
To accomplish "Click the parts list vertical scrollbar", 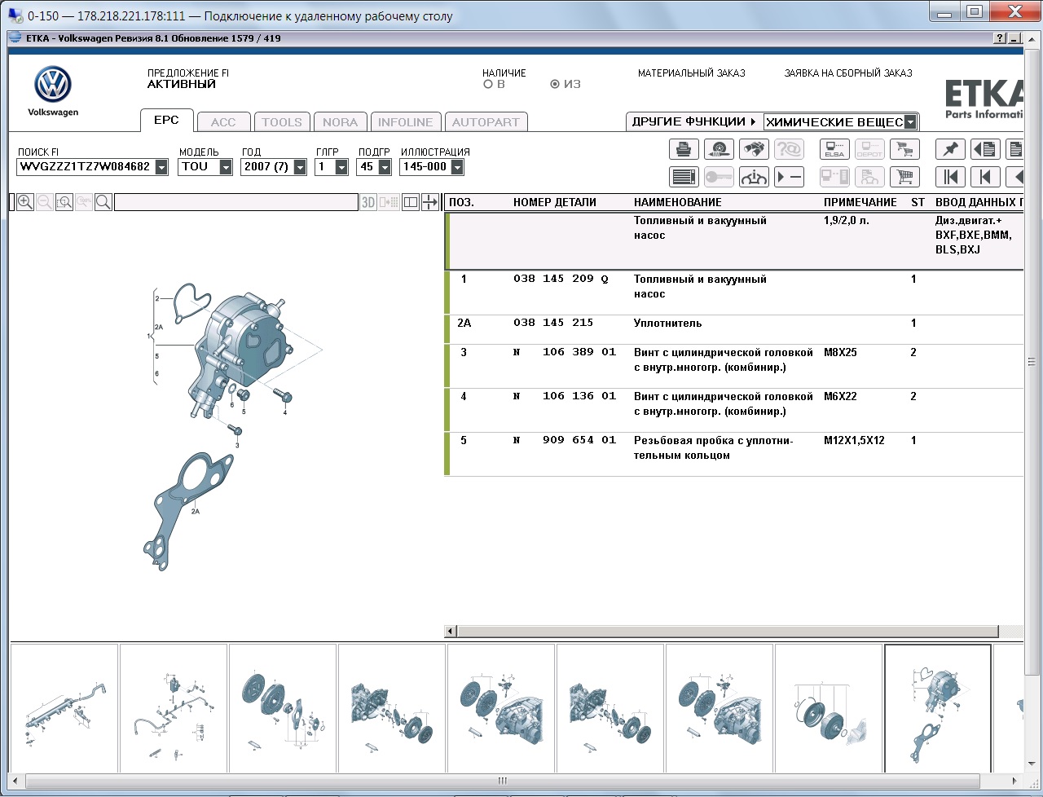I will pyautogui.click(x=1031, y=362).
